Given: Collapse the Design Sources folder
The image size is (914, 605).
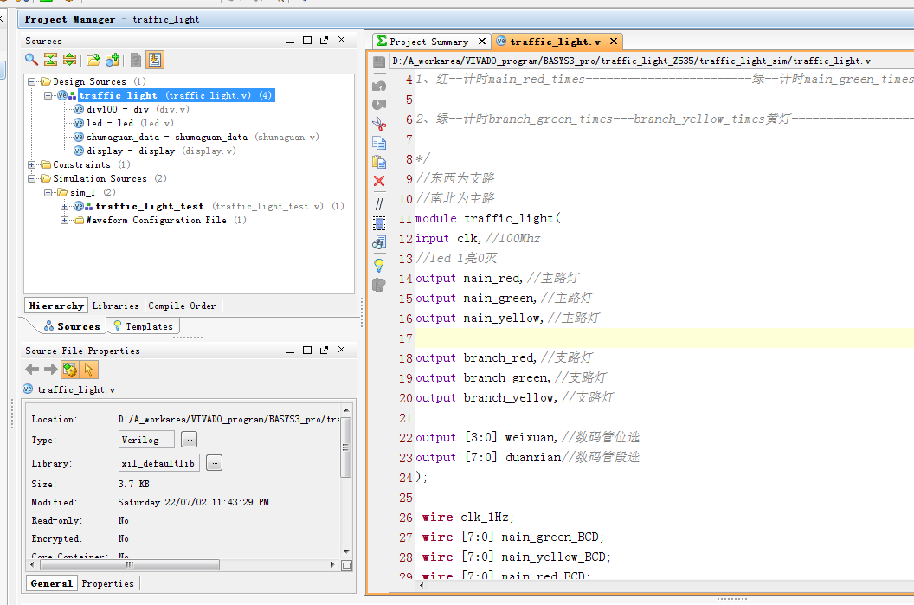Looking at the screenshot, I should point(32,81).
